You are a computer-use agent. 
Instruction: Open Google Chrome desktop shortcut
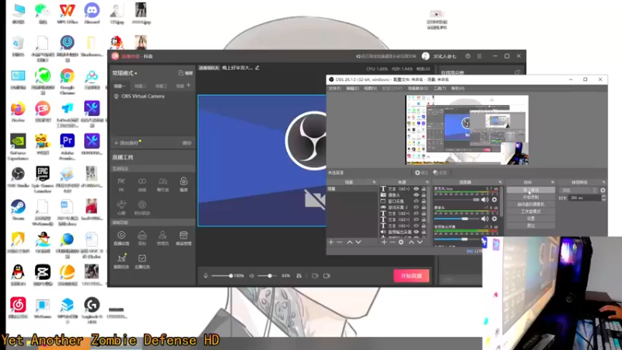tap(67, 82)
